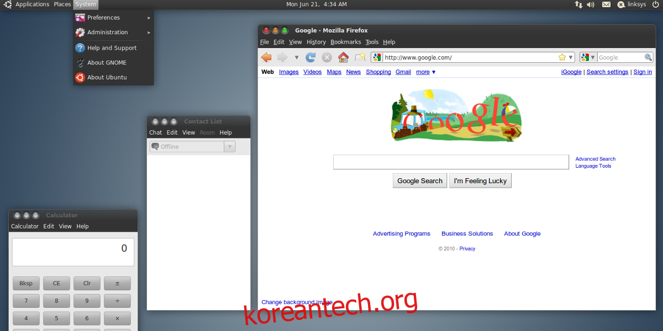Open Business Solutions link
Viewport: 663px width, 331px height.
(x=467, y=234)
